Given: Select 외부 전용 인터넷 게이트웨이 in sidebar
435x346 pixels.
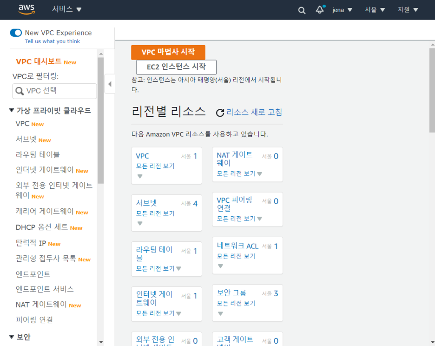Looking at the screenshot, I should (x=54, y=190).
